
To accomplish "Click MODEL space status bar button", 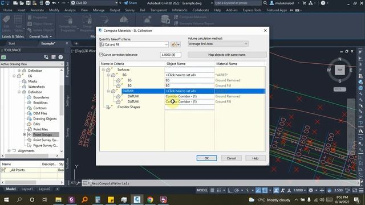I will pyautogui.click(x=202, y=190).
